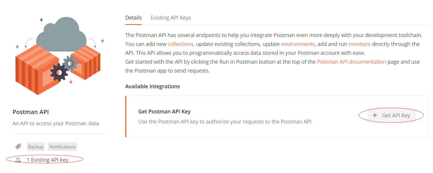This screenshot has height=173, width=433.
Task: Click the Postman API cloud and containers illustration
Action: (58, 56)
